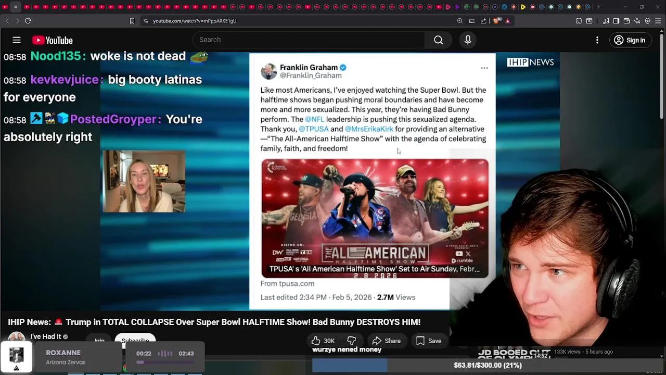Click the install app icon in address bar
Image resolution: width=666 pixels, height=375 pixels.
(472, 21)
